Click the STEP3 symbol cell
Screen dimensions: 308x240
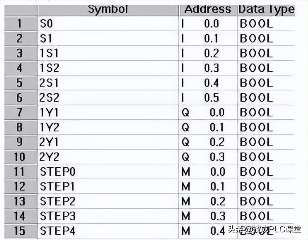108,216
